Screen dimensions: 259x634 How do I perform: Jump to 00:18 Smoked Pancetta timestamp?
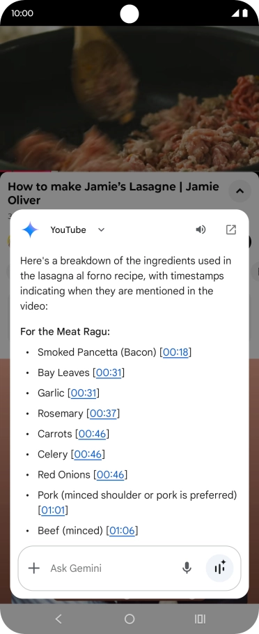tap(175, 352)
